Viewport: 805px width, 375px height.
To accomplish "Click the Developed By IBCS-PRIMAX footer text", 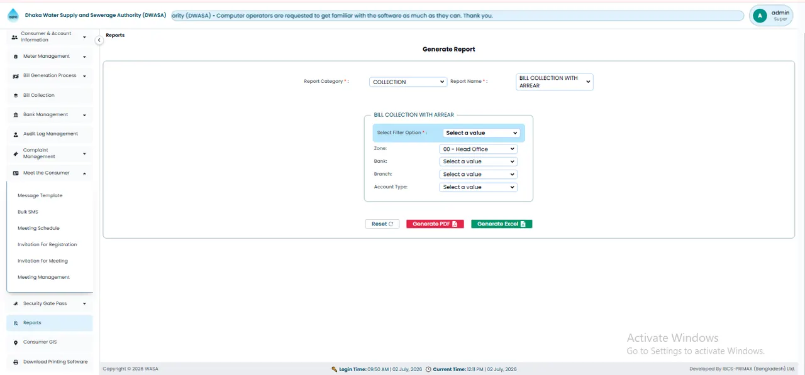I will tap(742, 369).
